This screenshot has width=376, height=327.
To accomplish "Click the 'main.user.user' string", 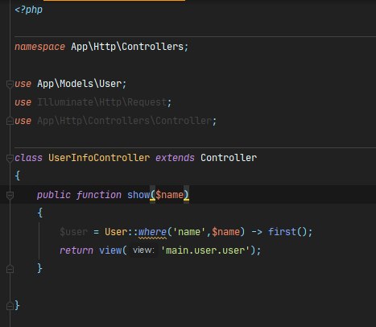I will [x=205, y=250].
